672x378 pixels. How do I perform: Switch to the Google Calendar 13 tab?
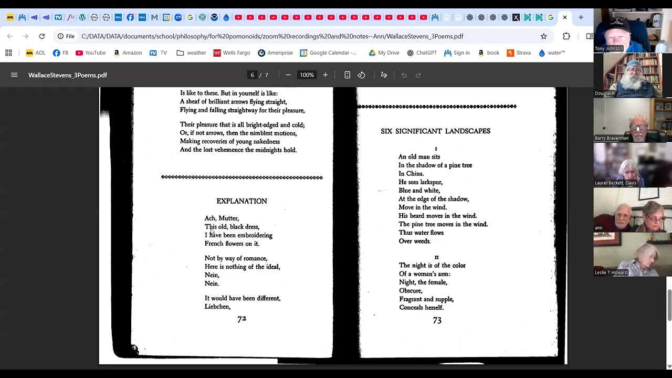[166, 17]
